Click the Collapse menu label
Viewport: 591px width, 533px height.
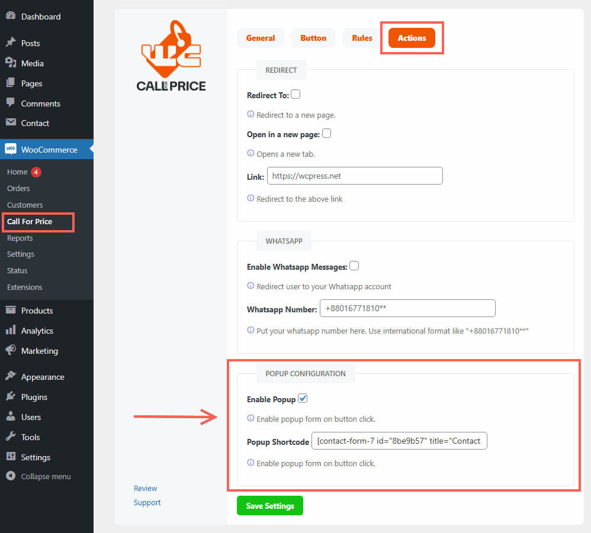(x=46, y=477)
